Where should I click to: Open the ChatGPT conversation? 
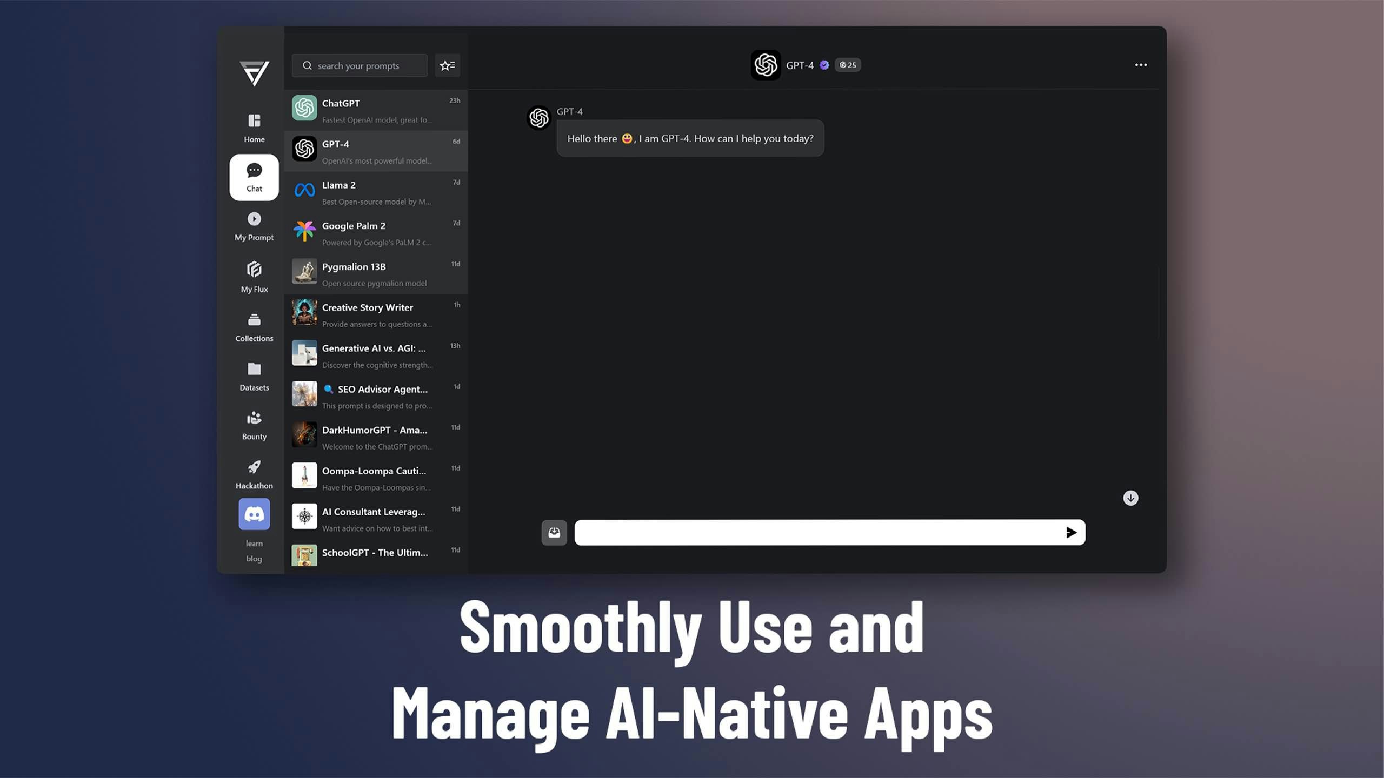376,110
